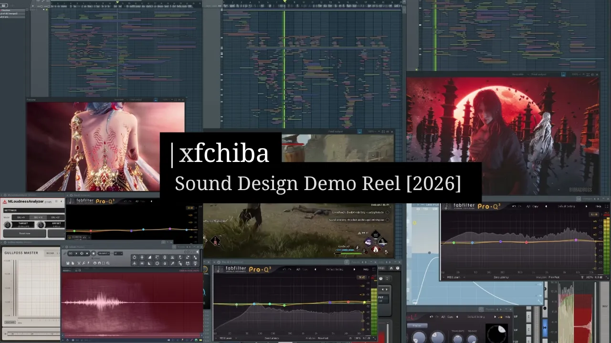Toggle A/B in Pro-Q 3 below the game footage
Image resolution: width=611 pixels, height=343 pixels.
(298, 269)
